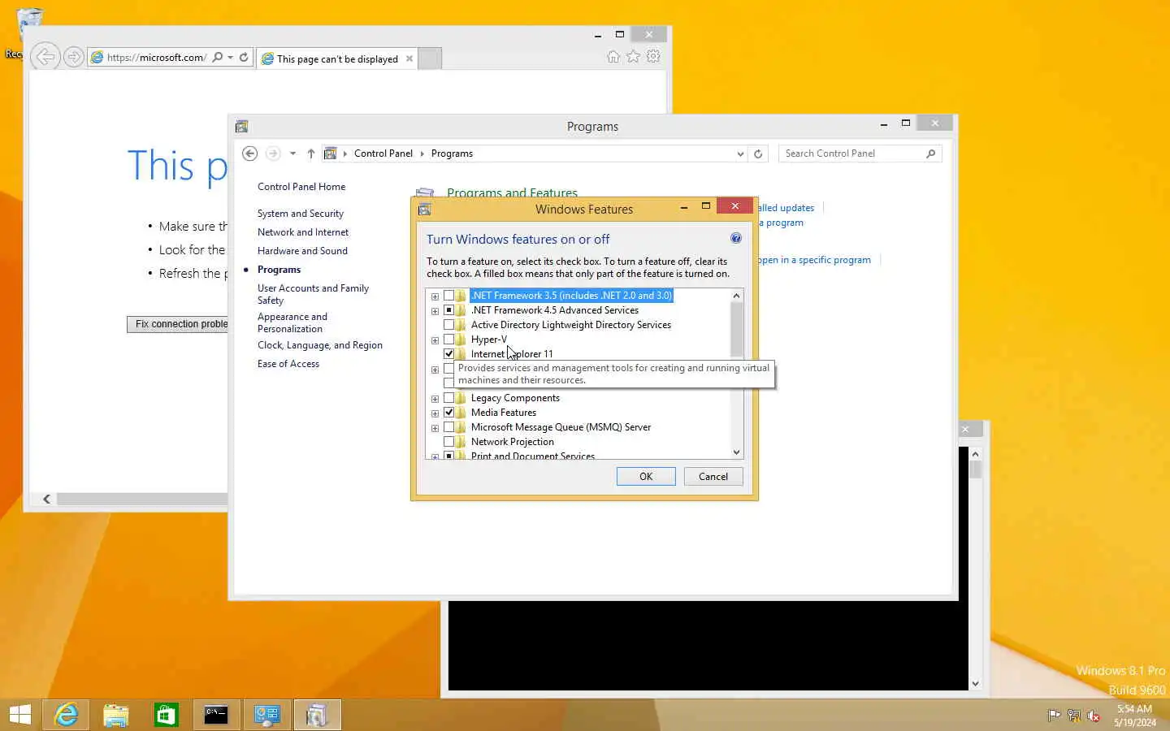Enable the Network Projection checkbox
The image size is (1170, 731).
448,442
